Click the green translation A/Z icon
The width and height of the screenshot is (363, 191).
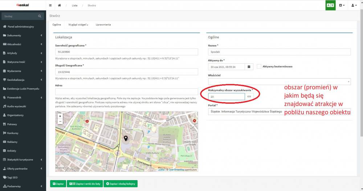coord(330,5)
